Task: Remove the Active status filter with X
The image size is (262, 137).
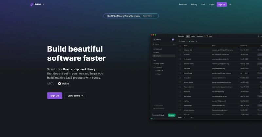Action: 196,41
